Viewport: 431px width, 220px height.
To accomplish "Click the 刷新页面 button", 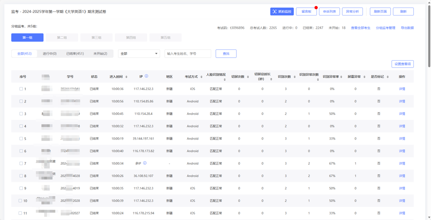I will click(x=381, y=12).
